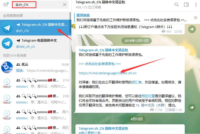Open the t.me/setlanguage/classic-zh-cn link
The height and width of the screenshot is (134, 200).
coord(107,73)
